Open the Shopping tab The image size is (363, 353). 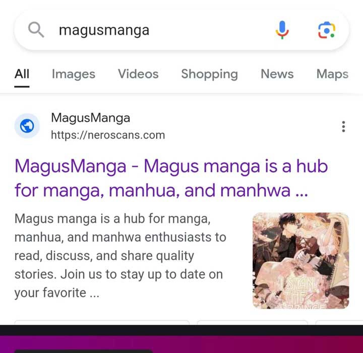pyautogui.click(x=210, y=74)
